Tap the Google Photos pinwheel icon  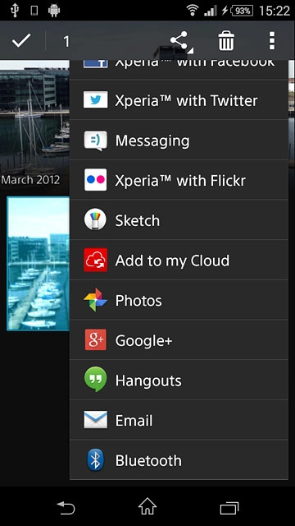tap(96, 299)
